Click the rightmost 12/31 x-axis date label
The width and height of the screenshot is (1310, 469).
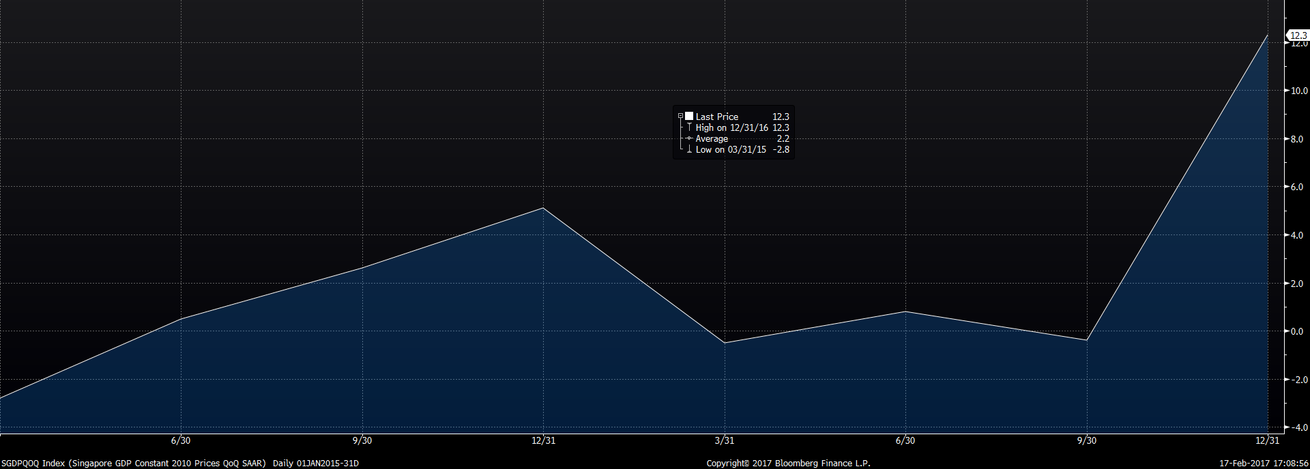coord(1267,440)
